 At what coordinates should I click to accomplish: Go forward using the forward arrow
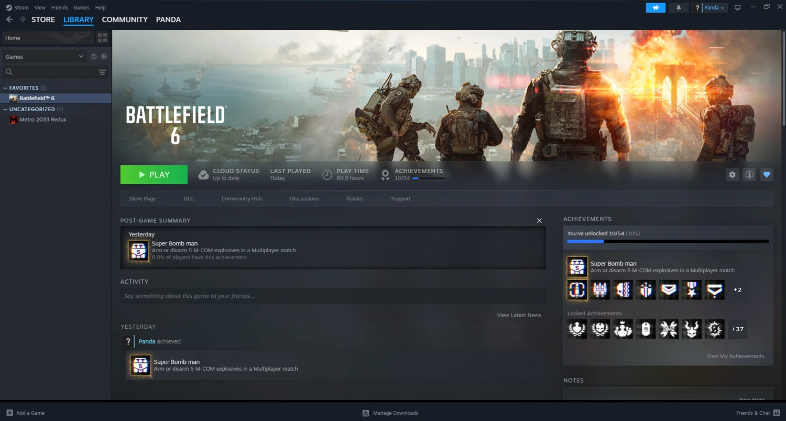(23, 19)
